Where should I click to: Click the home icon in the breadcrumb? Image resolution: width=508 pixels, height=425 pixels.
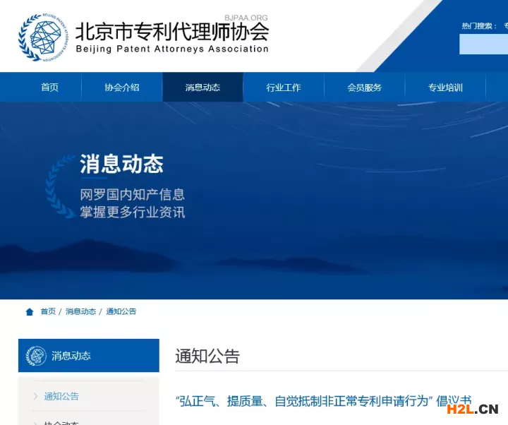coord(30,312)
